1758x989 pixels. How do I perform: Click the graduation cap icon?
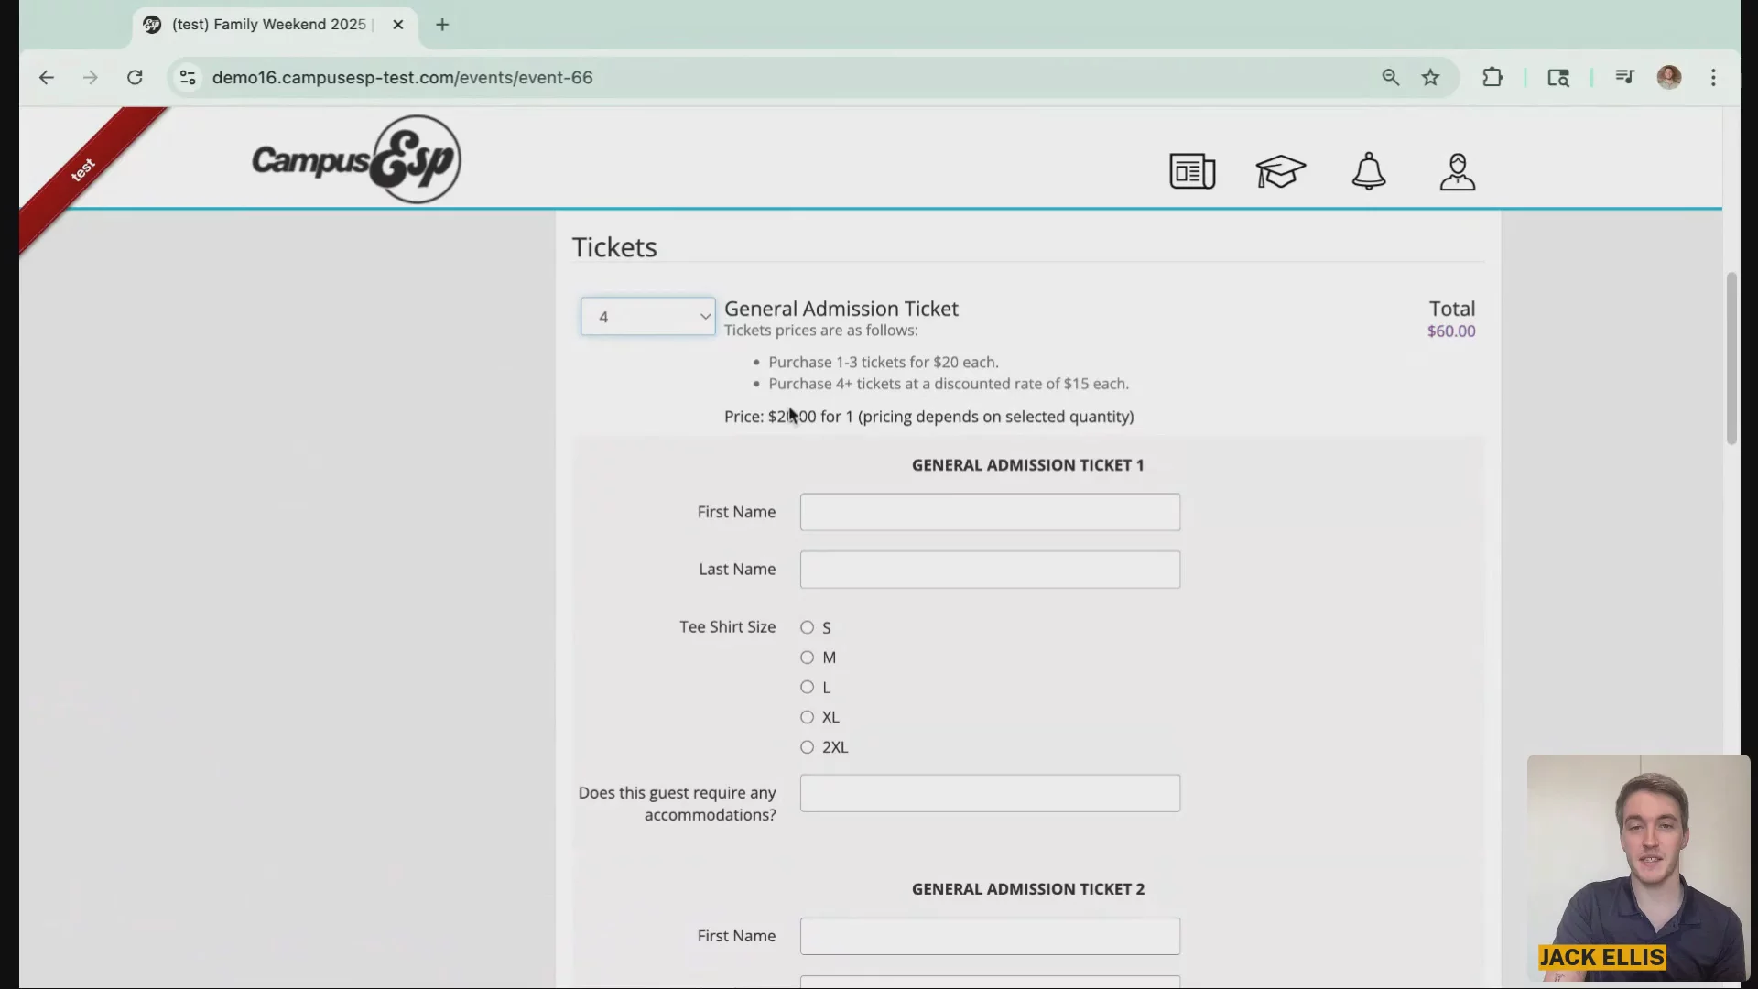pos(1280,171)
